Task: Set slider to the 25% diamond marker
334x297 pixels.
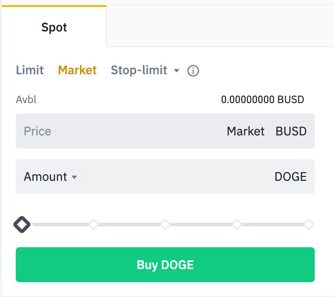Action: [94, 224]
